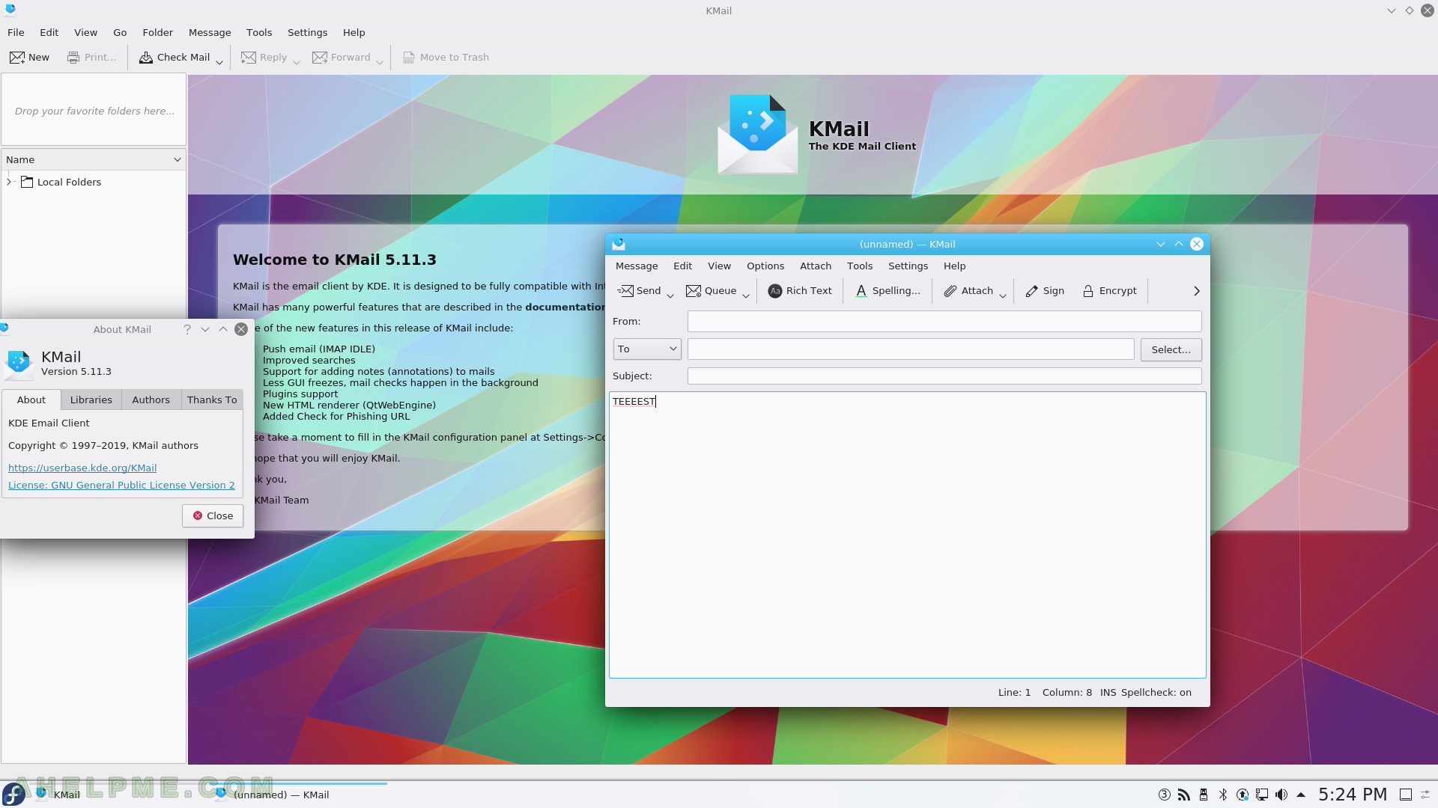Click into the From field
The height and width of the screenshot is (808, 1438).
pos(944,322)
